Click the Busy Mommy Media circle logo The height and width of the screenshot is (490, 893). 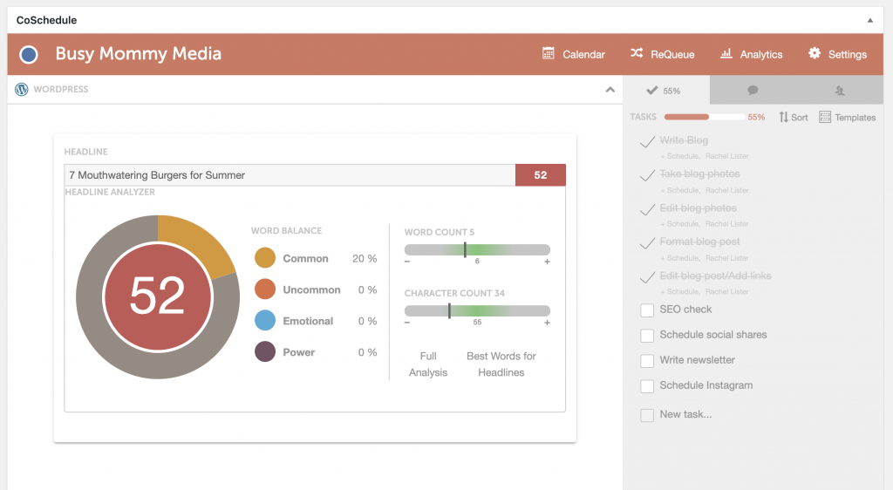tap(29, 54)
